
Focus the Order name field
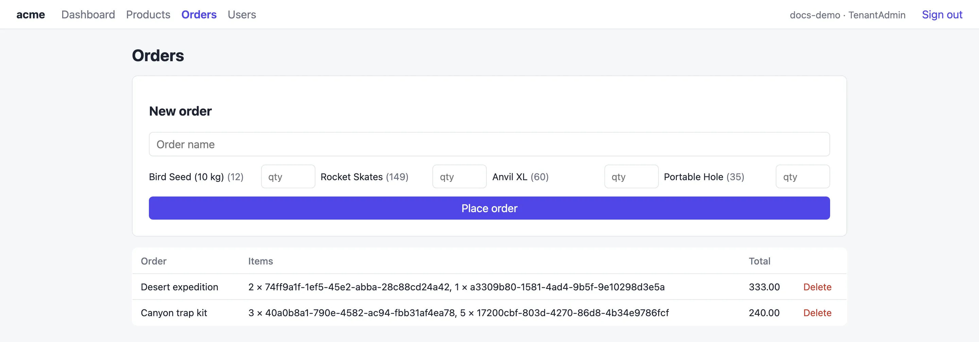(x=489, y=144)
